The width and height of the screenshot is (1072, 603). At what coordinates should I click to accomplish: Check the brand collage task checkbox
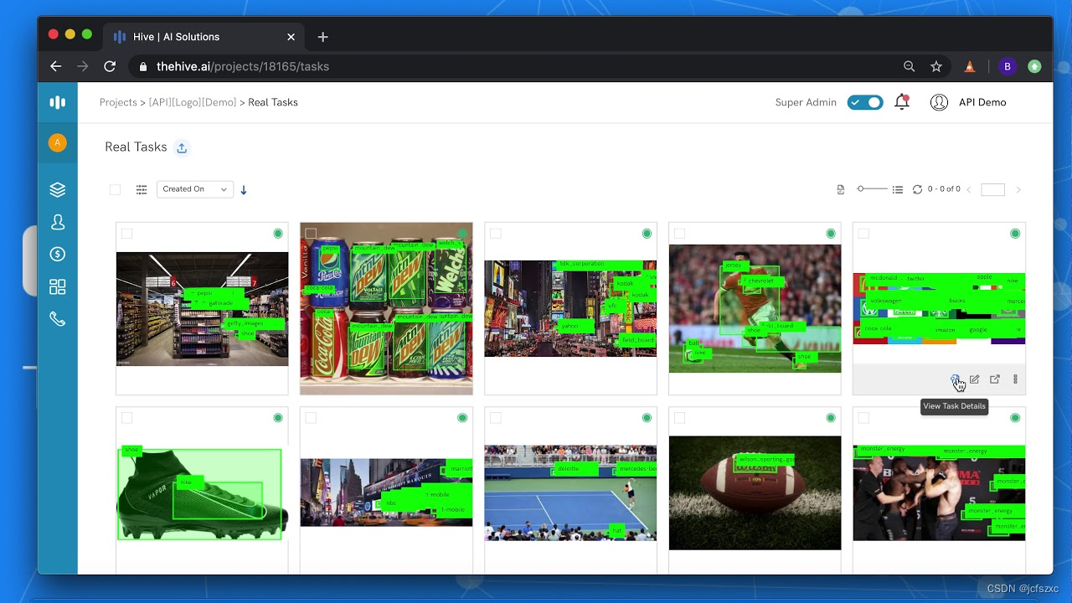tap(864, 234)
